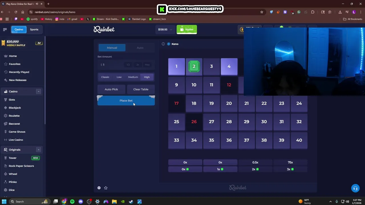Switch to Casino tab
Image resolution: width=365 pixels, height=205 pixels.
(19, 30)
